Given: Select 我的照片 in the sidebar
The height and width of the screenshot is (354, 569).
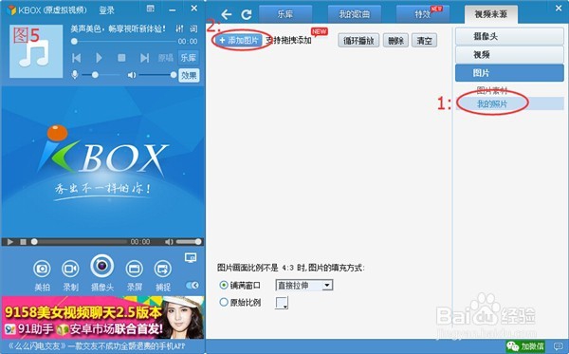Looking at the screenshot, I should (x=491, y=104).
